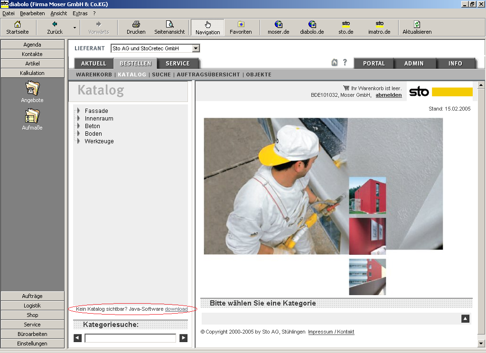486x353 pixels.
Task: Open the Ansicht menu
Action: pos(58,13)
